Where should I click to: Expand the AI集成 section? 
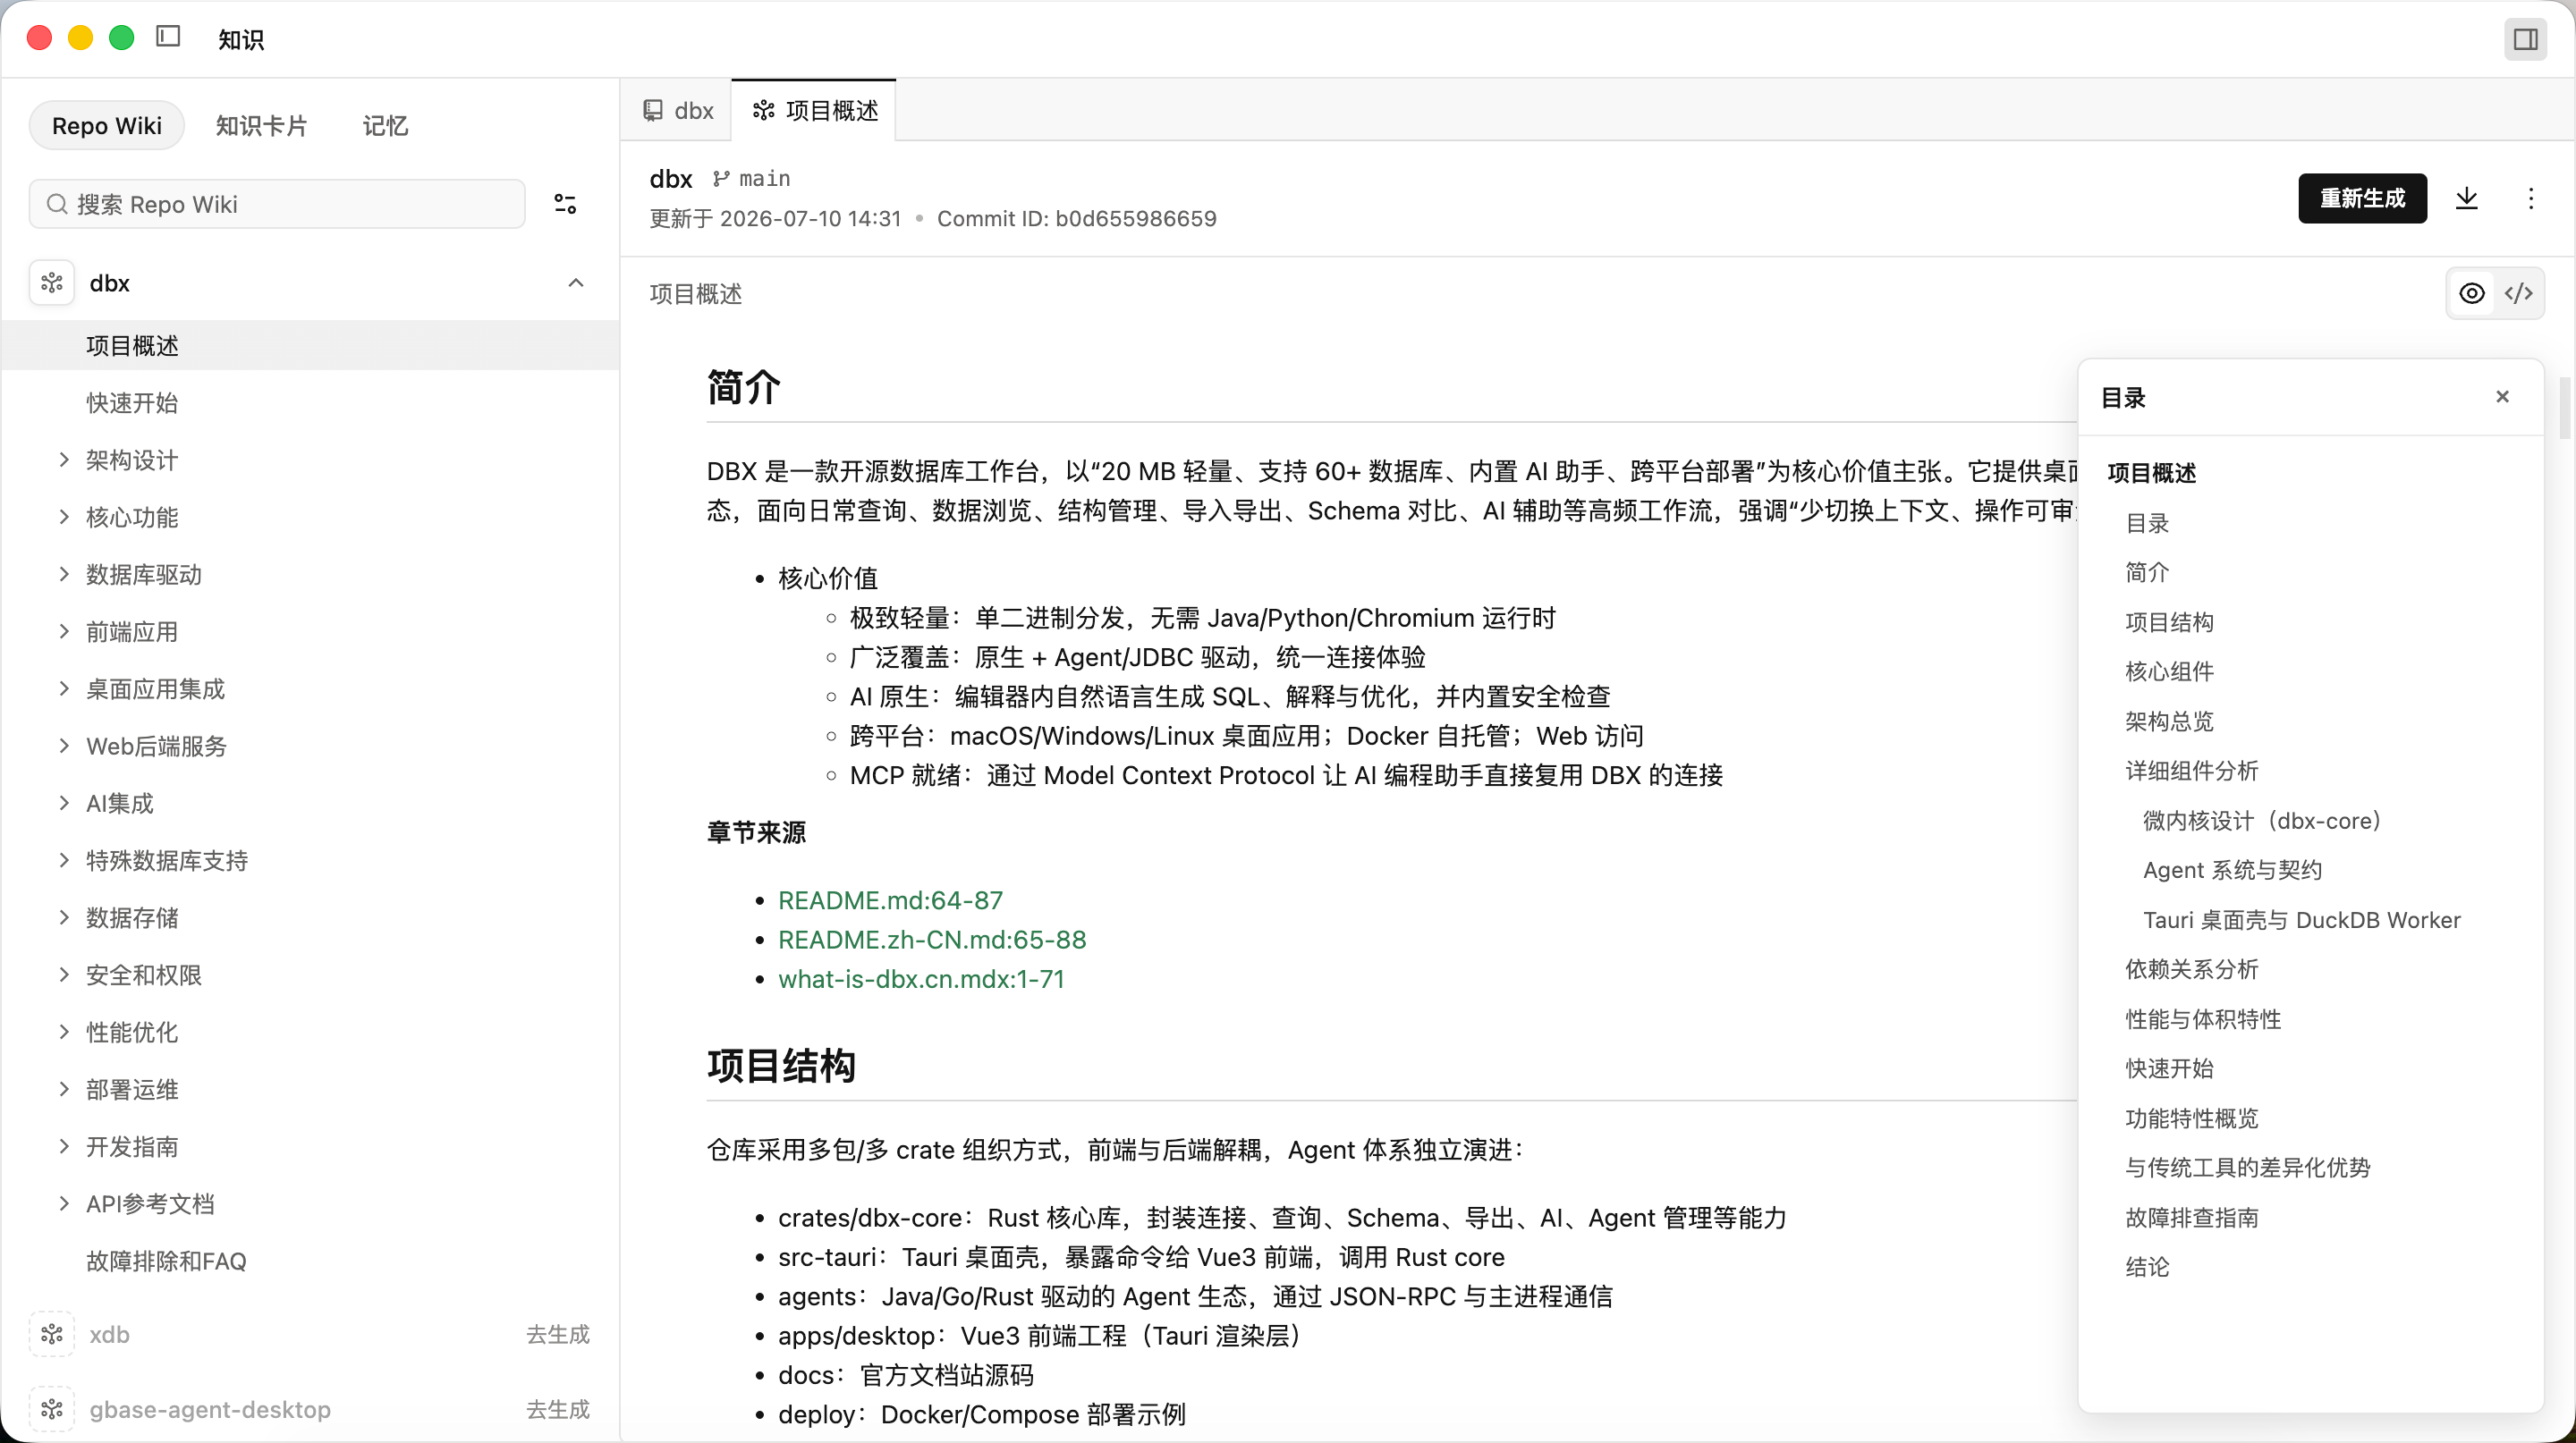point(64,803)
